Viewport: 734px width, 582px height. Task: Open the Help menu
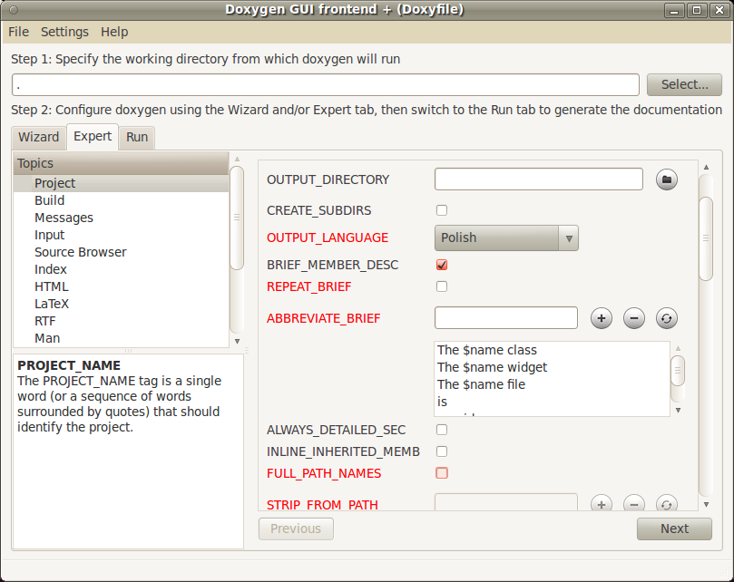[x=114, y=32]
